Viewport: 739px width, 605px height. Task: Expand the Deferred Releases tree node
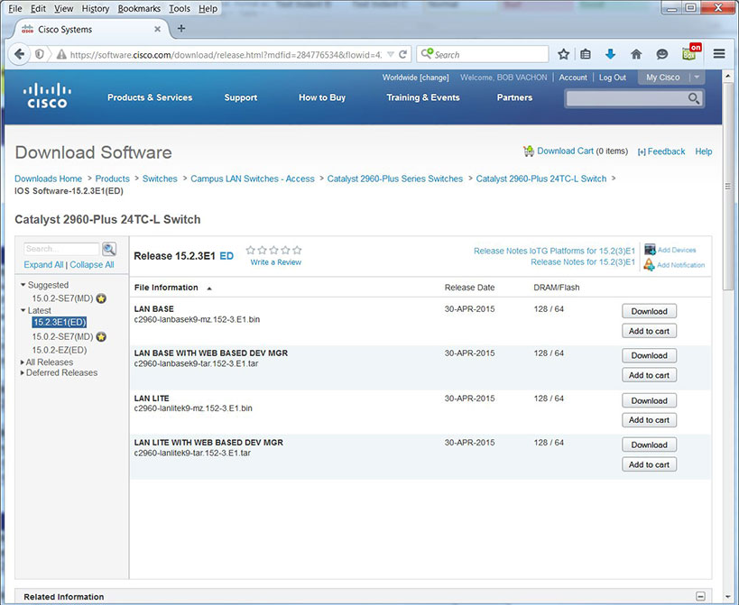click(23, 373)
